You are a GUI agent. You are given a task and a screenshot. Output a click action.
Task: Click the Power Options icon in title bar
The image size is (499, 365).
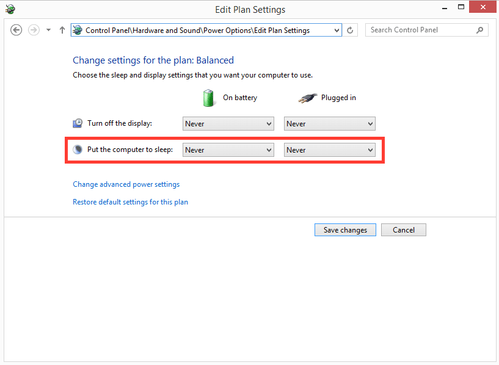pyautogui.click(x=10, y=9)
